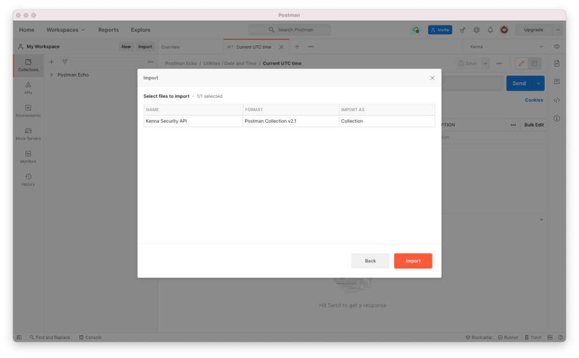Click the Back button in Import dialog
579x358 pixels.
370,261
